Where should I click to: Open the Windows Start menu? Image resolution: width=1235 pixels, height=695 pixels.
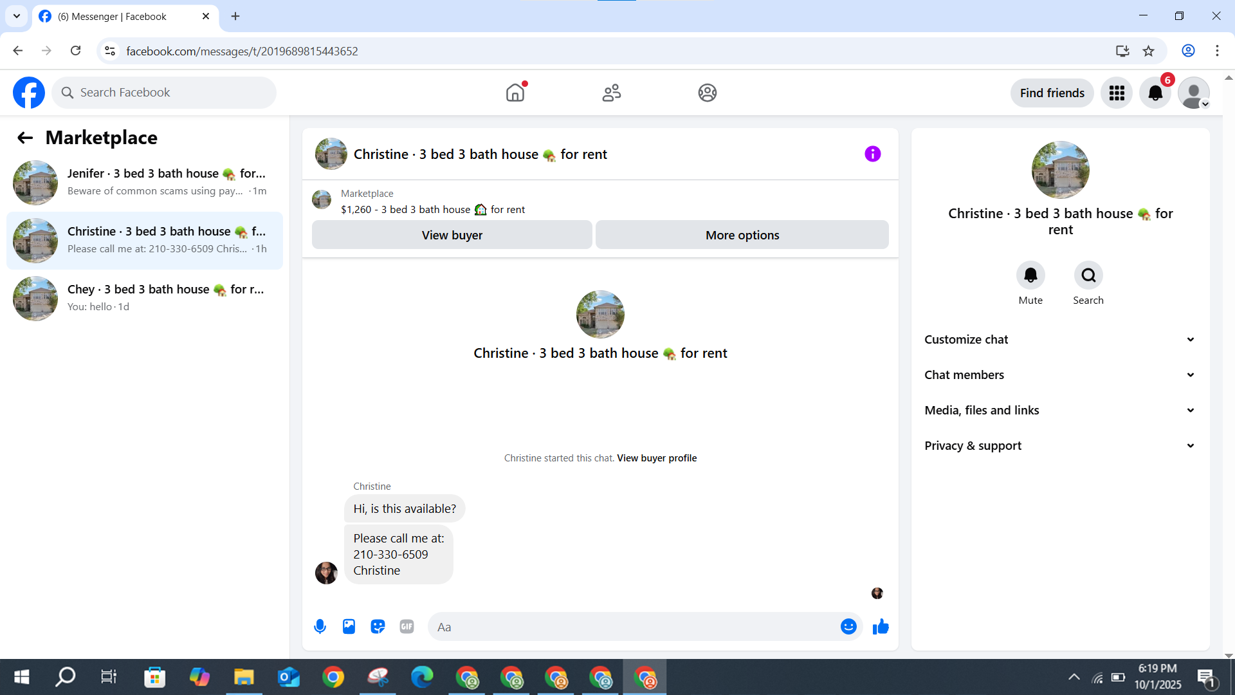point(21,677)
